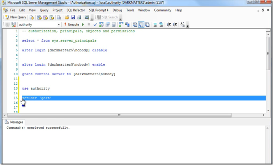Viewport: 273px width, 165px height.
Task: Display Estimated Execution Plan icon
Action: coord(101,24)
